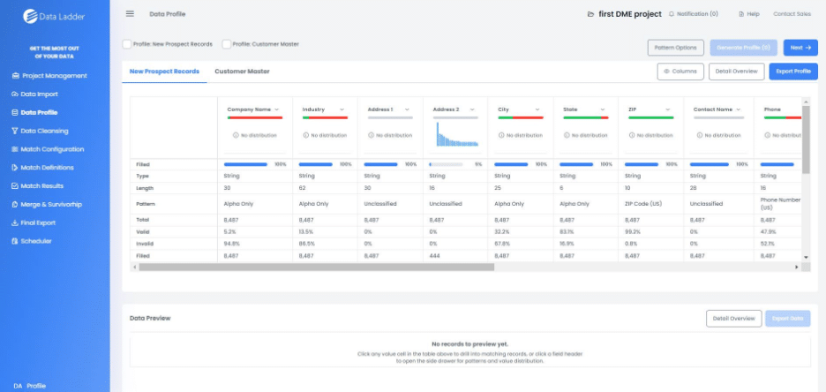
Task: Click the Notification bell icon
Action: point(672,14)
